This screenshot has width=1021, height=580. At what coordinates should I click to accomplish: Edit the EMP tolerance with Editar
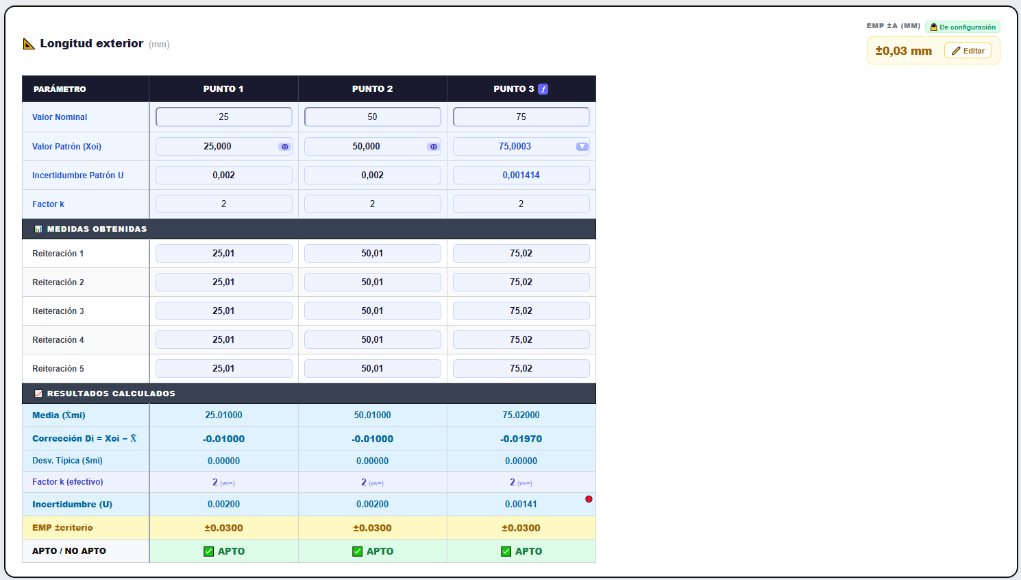pos(968,51)
